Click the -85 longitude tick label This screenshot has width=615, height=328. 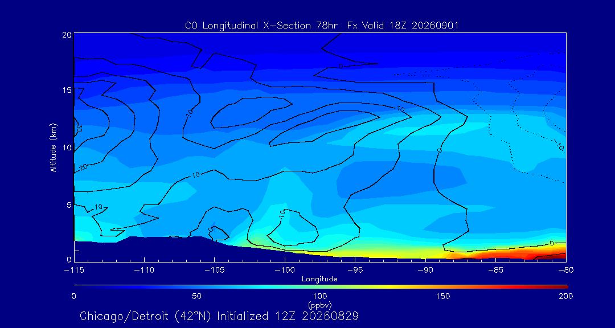pyautogui.click(x=496, y=270)
